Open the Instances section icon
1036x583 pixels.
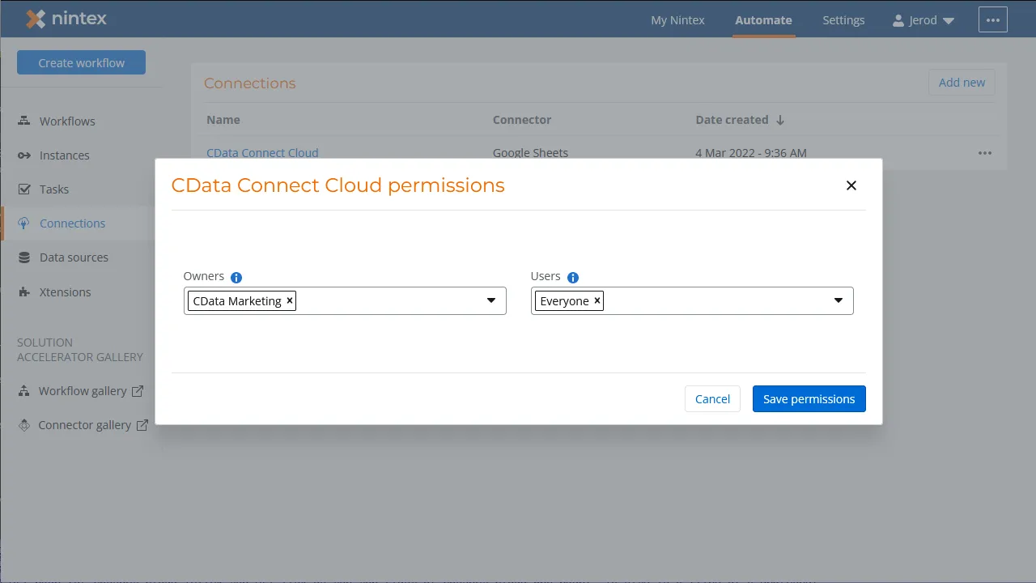(24, 155)
